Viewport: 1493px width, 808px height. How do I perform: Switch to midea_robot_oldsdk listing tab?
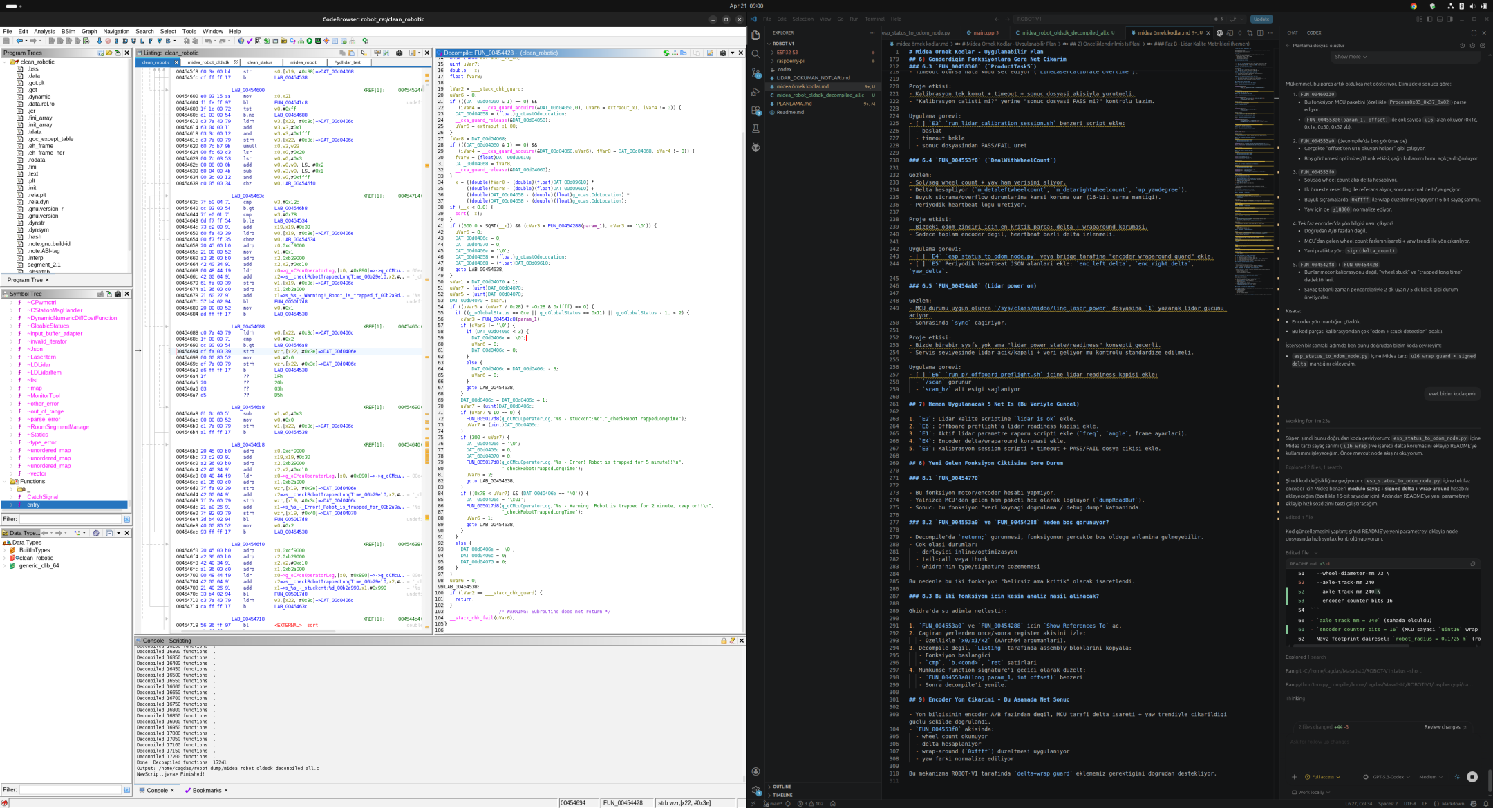pos(208,62)
